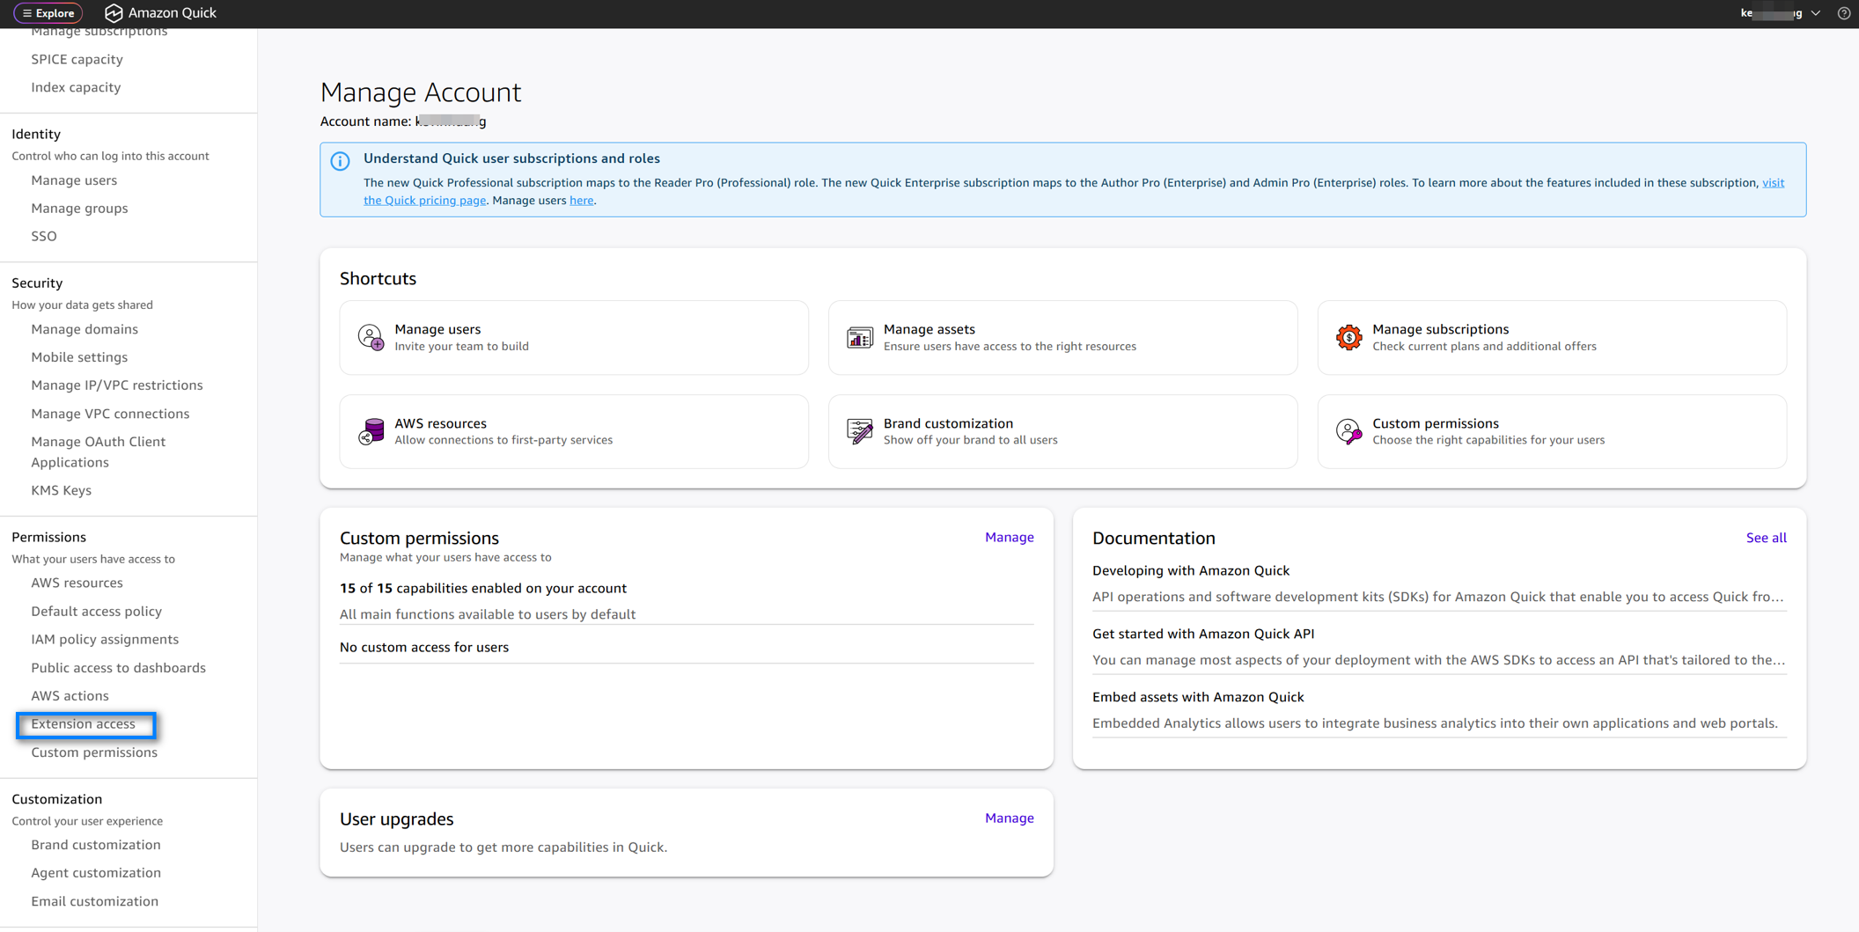This screenshot has width=1859, height=932.
Task: Open the help icon in top bar
Action: point(1844,13)
